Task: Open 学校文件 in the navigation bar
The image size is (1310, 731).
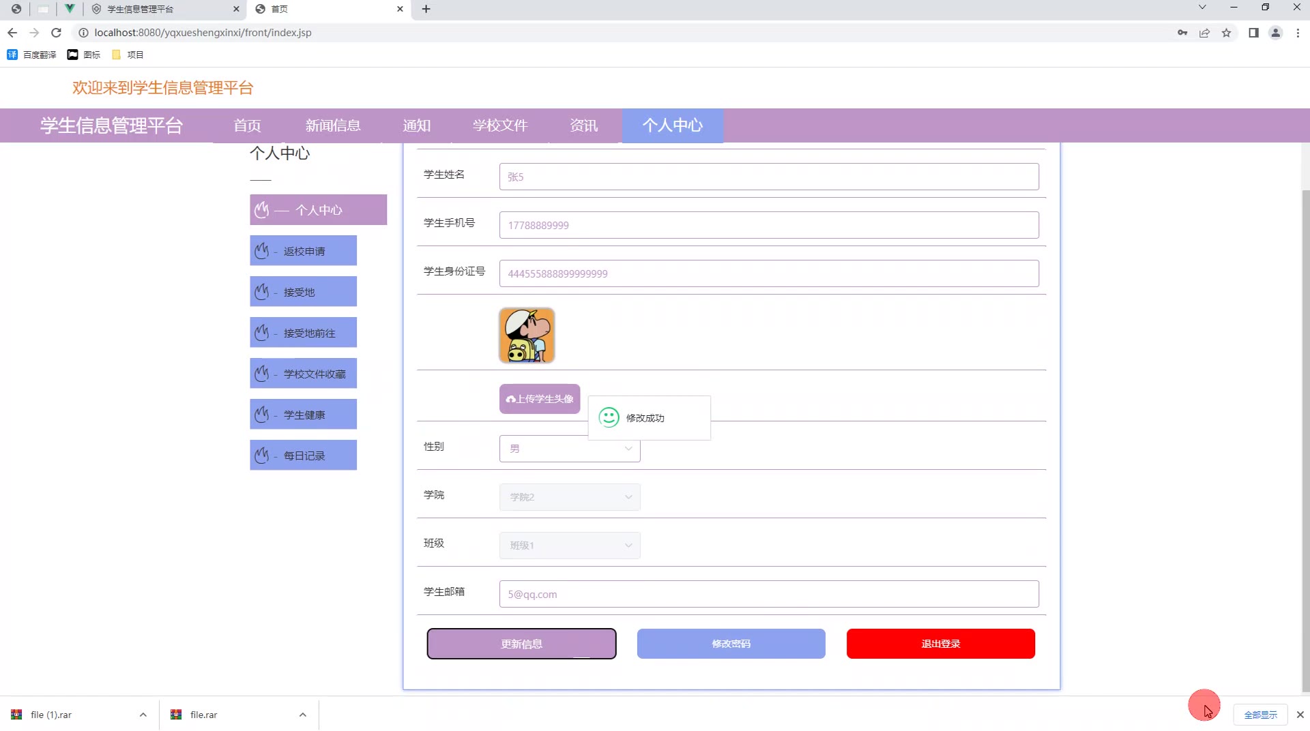Action: pos(500,125)
